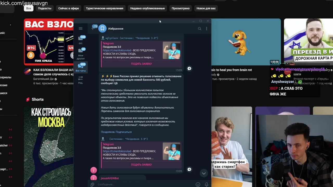Select the Подкасты filter chip

click(45, 8)
